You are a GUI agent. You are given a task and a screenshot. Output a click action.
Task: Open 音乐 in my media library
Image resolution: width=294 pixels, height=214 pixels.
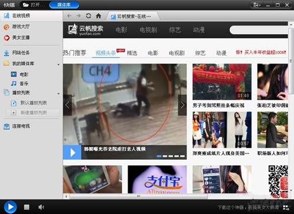pos(19,83)
